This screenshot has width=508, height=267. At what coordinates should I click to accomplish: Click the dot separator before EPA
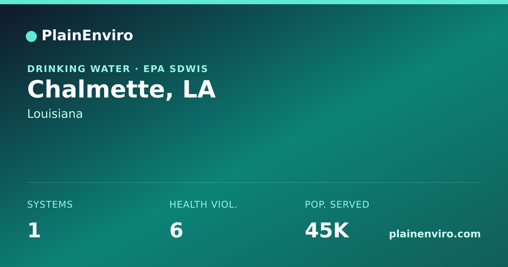137,69
